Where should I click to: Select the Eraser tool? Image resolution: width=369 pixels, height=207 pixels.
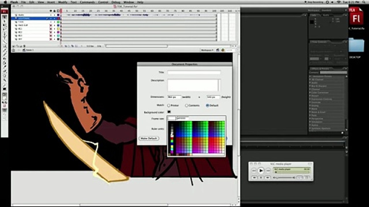(x=5, y=71)
